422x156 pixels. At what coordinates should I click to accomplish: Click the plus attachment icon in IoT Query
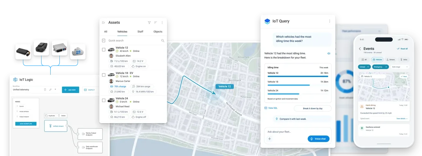270,139
